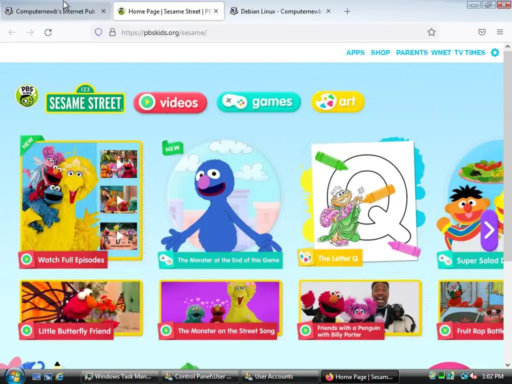Screen dimensions: 512x384
Task: Click the palette icon on The Letter Q
Action: [x=306, y=257]
